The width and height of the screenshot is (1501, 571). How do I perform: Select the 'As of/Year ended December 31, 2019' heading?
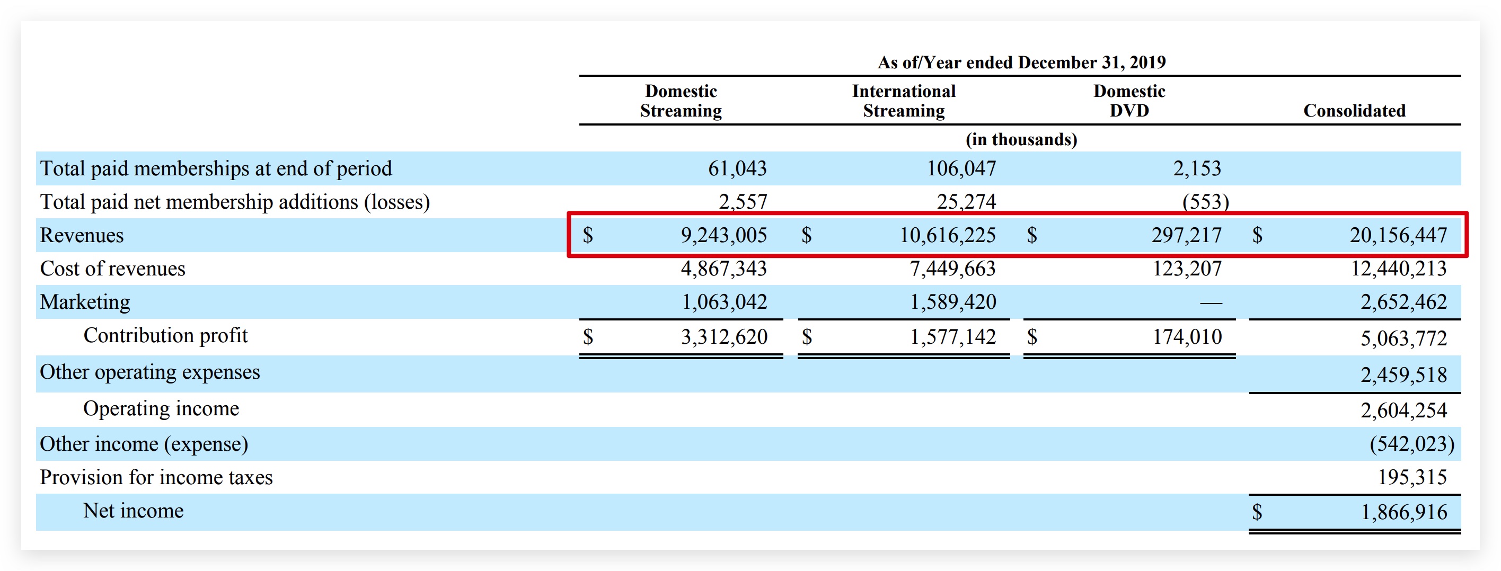(1021, 63)
